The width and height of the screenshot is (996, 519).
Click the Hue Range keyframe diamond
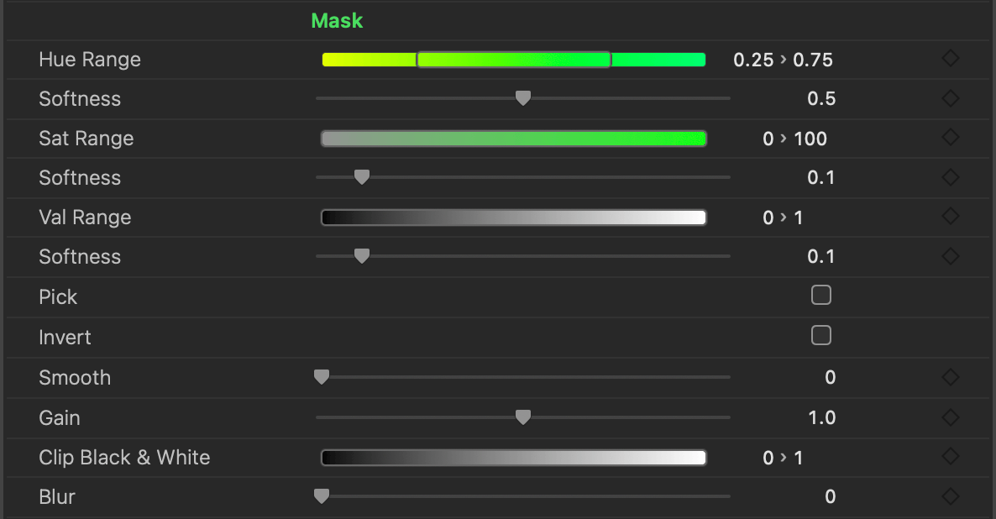(x=950, y=59)
